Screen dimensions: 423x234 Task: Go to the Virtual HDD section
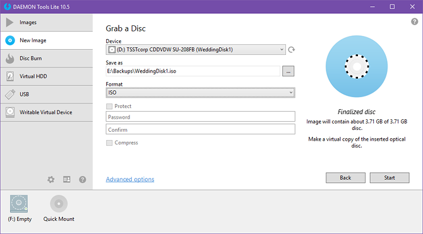point(46,76)
